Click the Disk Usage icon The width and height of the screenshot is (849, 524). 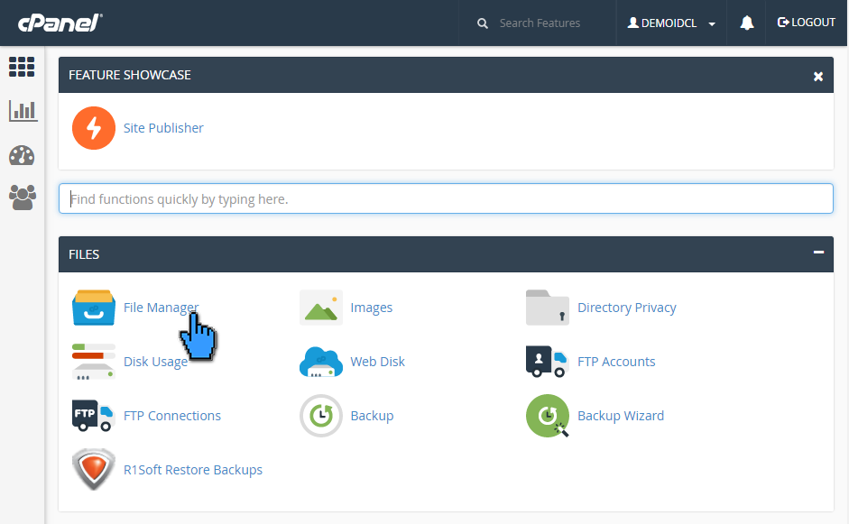(x=93, y=361)
